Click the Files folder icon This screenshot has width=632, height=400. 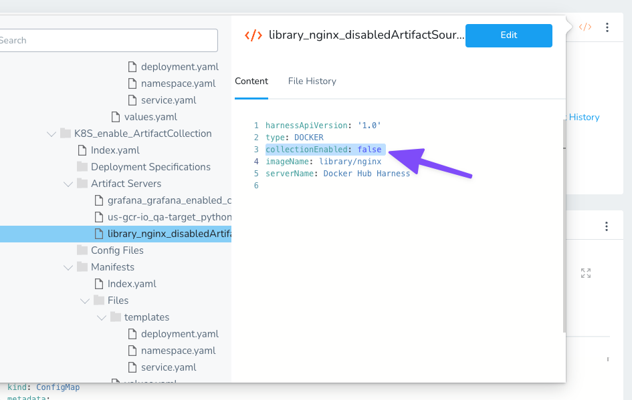[x=99, y=301]
